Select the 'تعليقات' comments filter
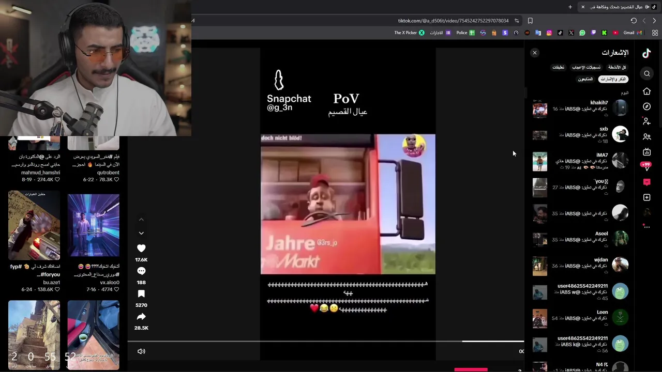Screen dimensions: 662x372 tap(559, 67)
